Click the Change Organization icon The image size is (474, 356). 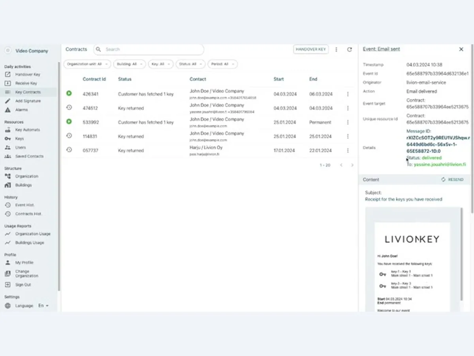click(8, 273)
